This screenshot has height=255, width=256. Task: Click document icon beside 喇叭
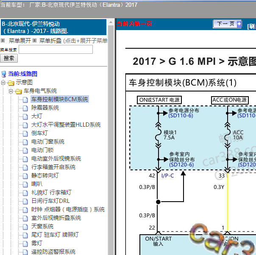pyautogui.click(x=25, y=185)
